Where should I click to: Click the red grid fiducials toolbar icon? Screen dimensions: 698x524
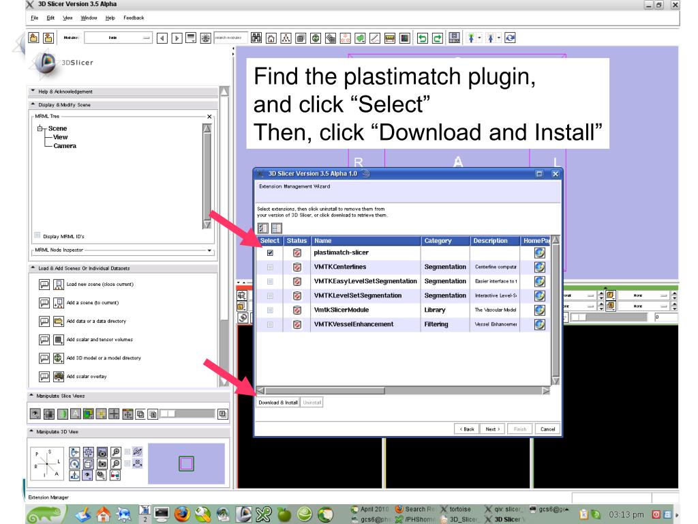[x=345, y=38]
